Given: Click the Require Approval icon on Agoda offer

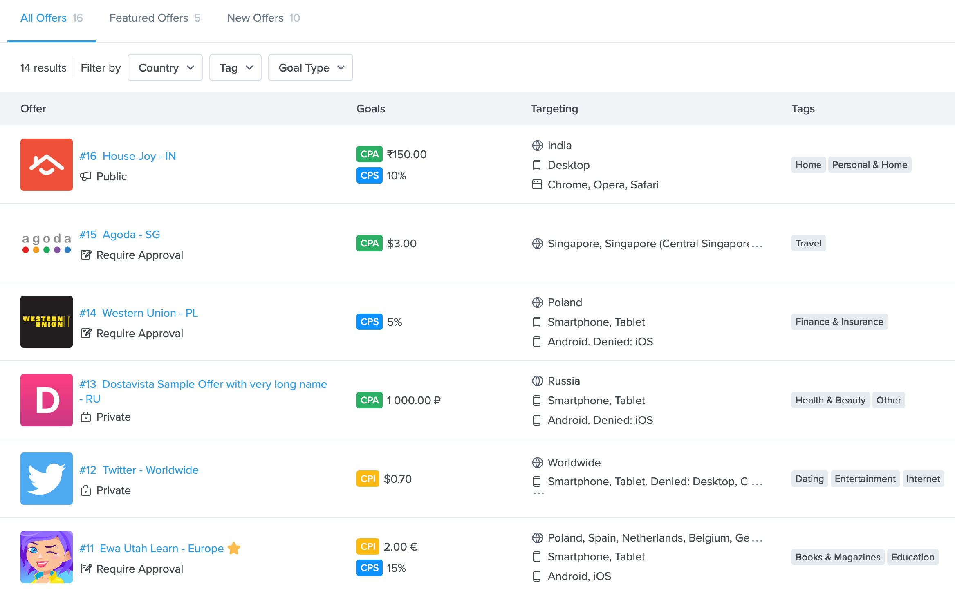Looking at the screenshot, I should pos(87,254).
